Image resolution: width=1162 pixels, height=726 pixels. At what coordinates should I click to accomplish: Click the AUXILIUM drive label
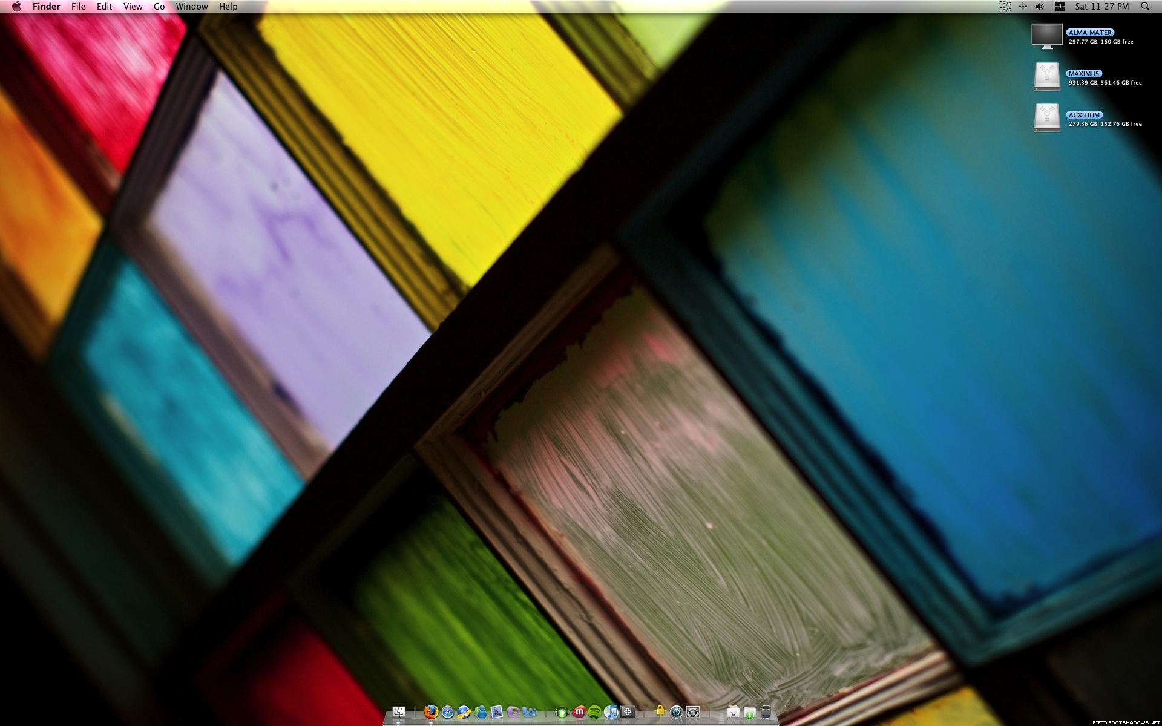click(1084, 115)
